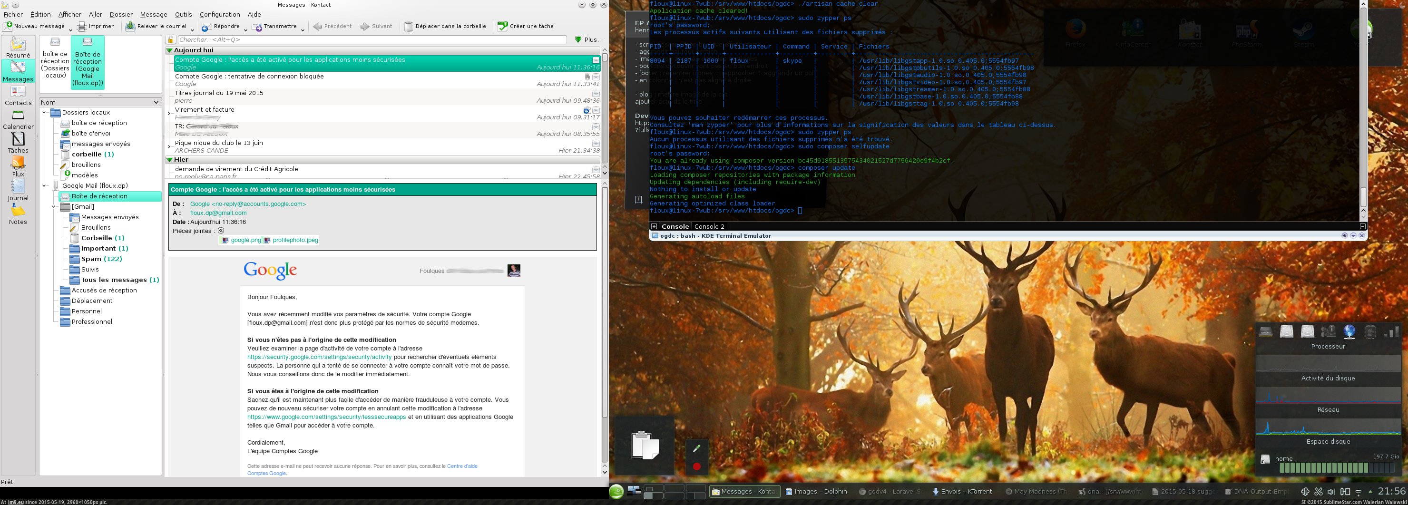Image resolution: width=1408 pixels, height=505 pixels.
Task: Toggle the attachments list expander icon
Action: (x=221, y=231)
